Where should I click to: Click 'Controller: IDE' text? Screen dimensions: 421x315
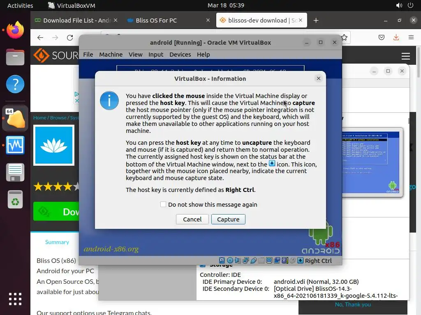[x=220, y=274]
